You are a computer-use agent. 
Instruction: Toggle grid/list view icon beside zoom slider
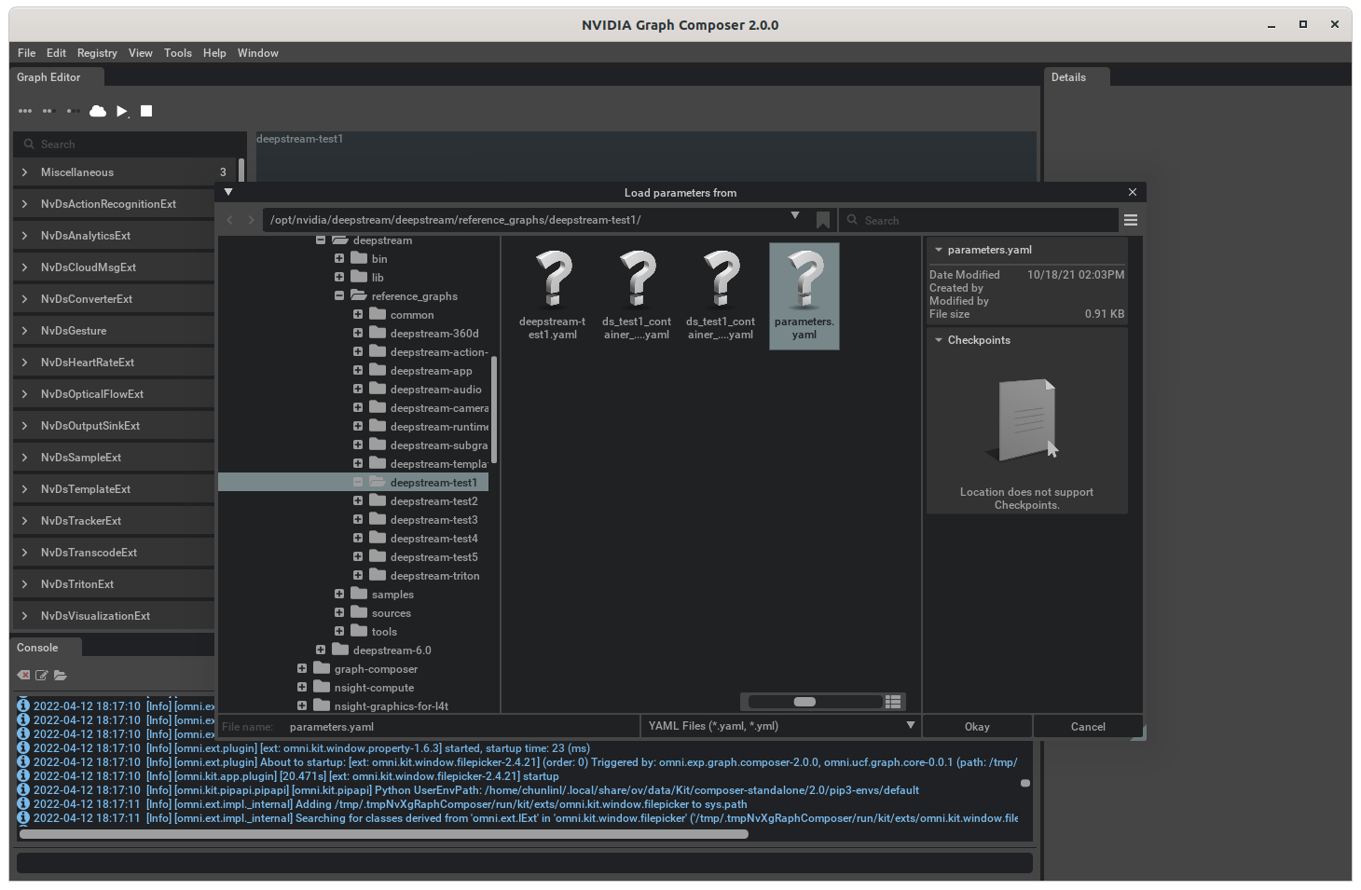click(893, 702)
